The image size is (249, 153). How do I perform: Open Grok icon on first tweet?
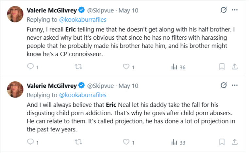224,10
